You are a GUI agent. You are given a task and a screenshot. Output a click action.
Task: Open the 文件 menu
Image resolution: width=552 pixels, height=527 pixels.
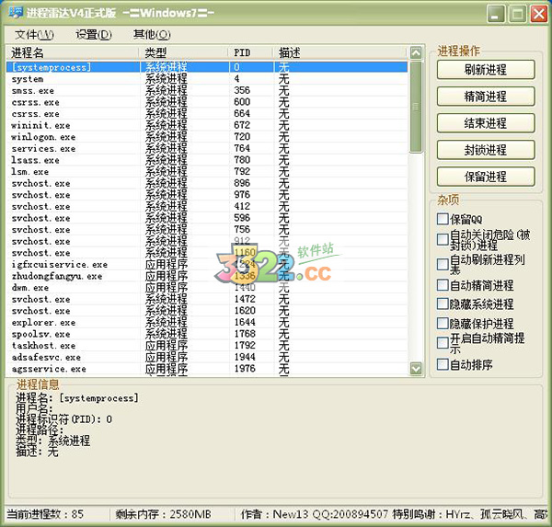[x=34, y=35]
